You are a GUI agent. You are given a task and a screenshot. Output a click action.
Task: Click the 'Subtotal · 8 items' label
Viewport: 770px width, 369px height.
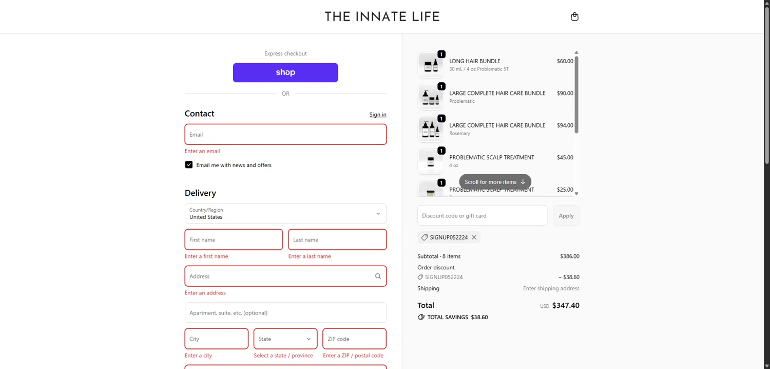[x=439, y=256]
